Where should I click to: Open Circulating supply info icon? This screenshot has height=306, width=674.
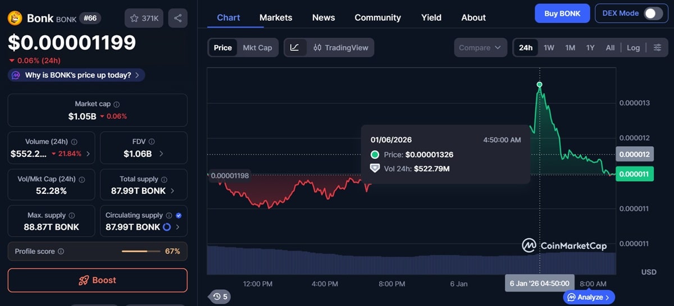tap(168, 215)
